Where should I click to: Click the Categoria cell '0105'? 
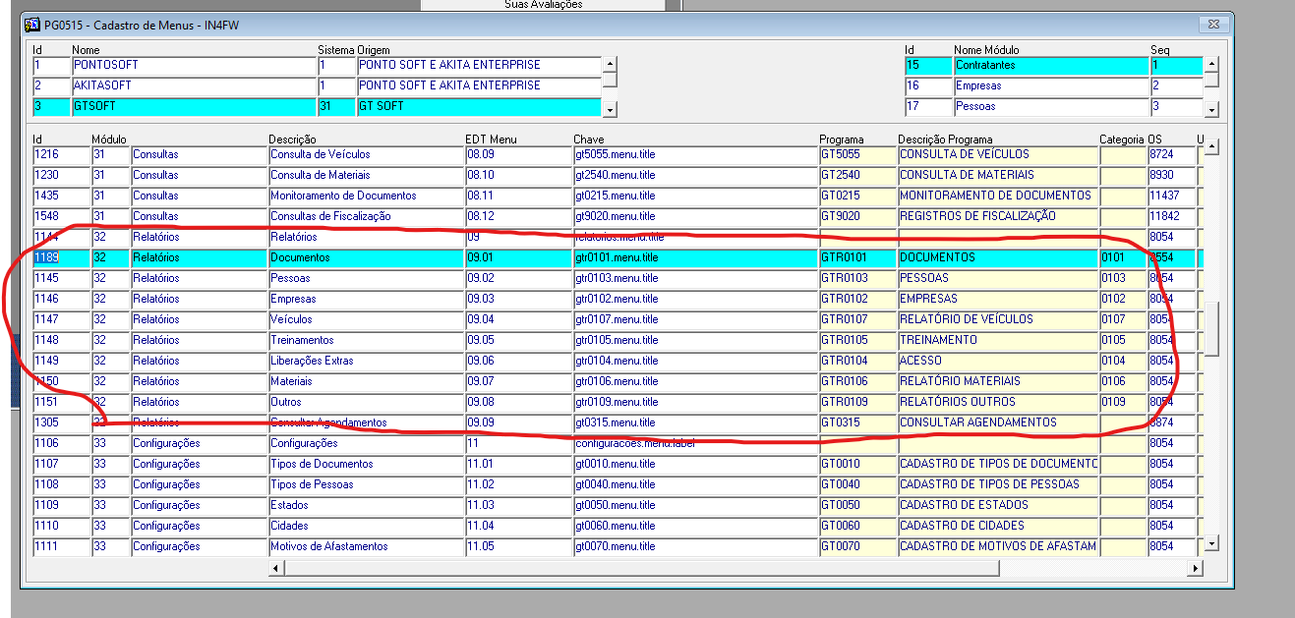click(1123, 340)
